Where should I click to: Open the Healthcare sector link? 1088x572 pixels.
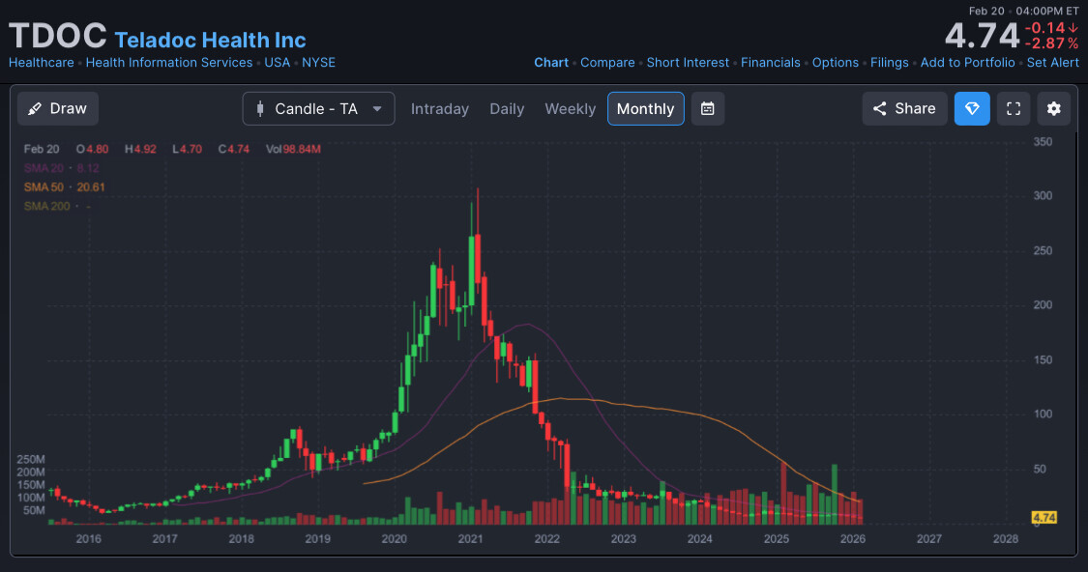(41, 63)
